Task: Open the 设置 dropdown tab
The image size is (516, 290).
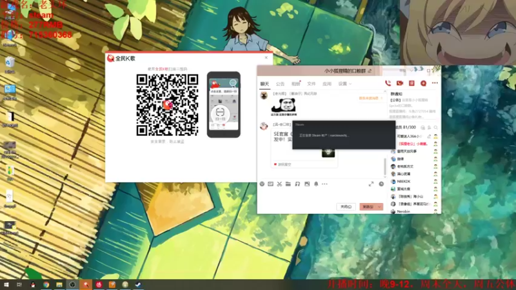Action: point(345,84)
